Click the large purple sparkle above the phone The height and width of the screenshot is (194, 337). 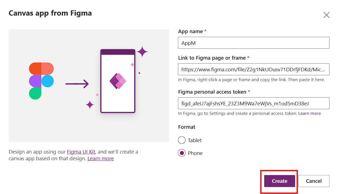142,52
